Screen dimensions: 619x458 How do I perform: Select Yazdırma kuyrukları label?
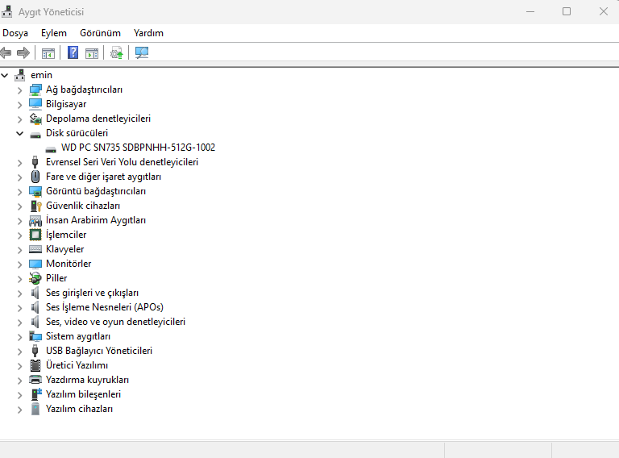[x=88, y=380]
